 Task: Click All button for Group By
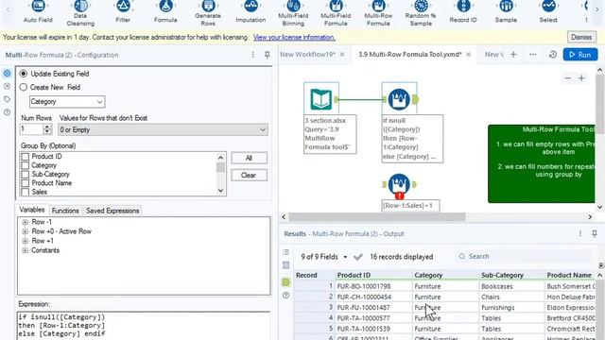coord(249,158)
